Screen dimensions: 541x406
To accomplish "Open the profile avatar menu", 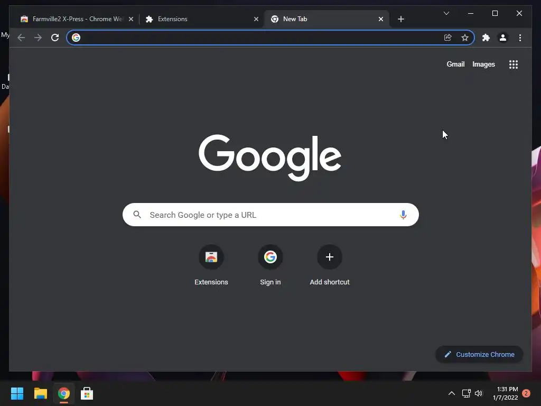I will pyautogui.click(x=503, y=38).
